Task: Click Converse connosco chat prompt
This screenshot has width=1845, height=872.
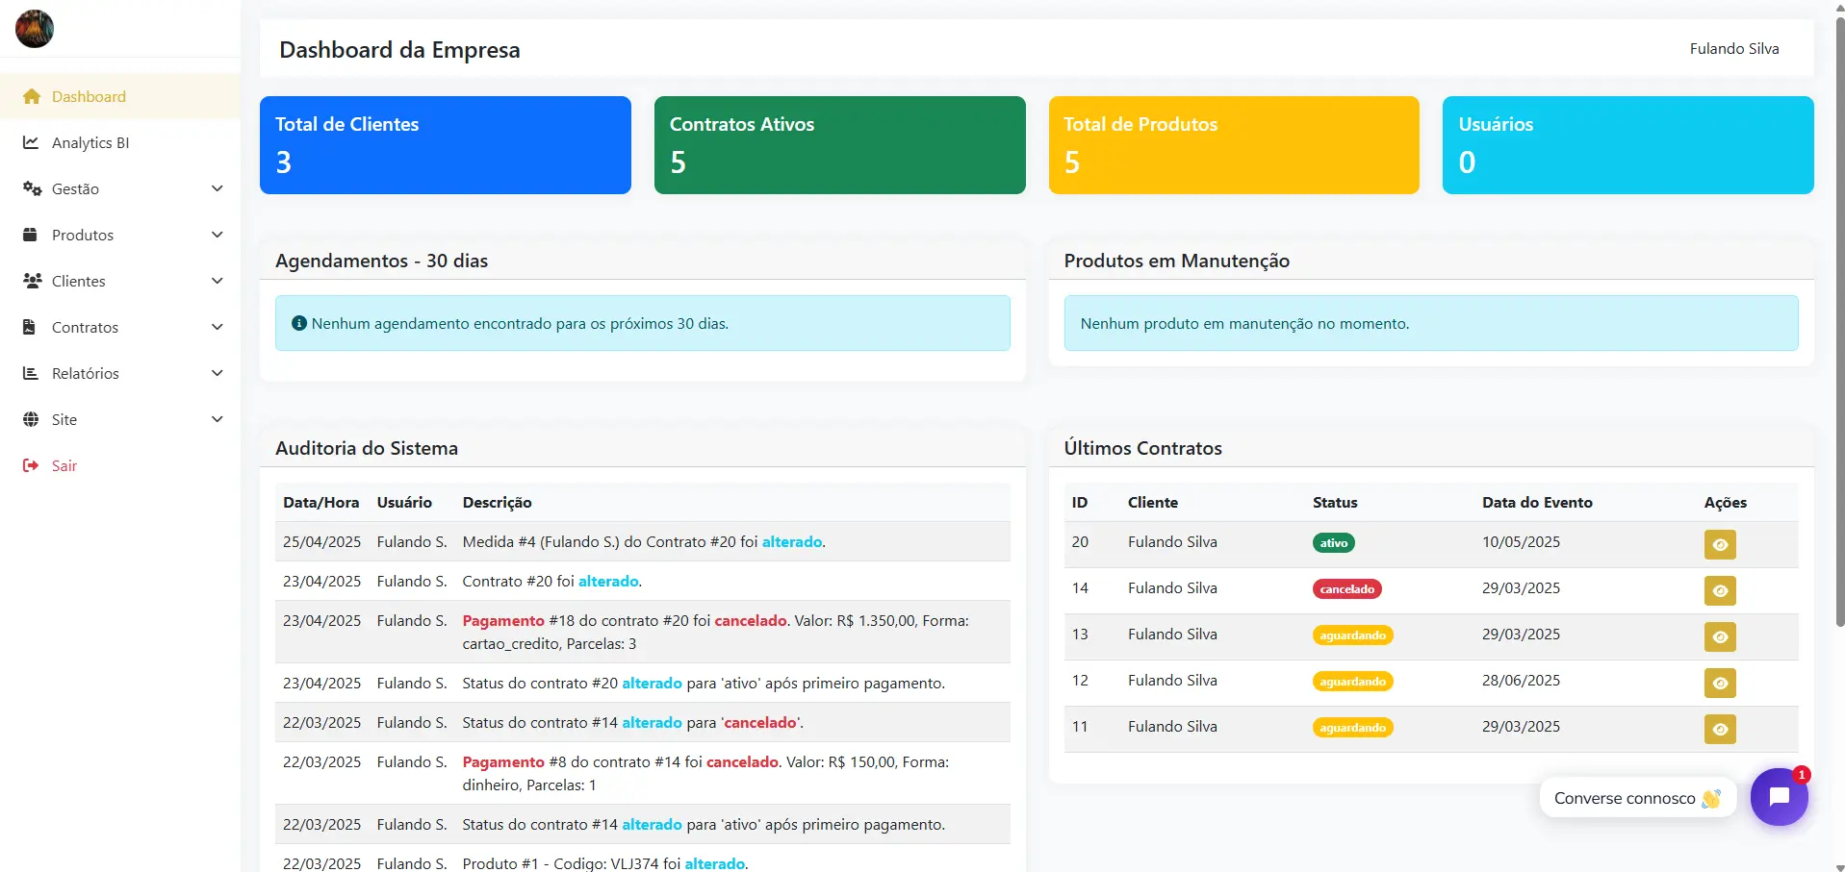Action: (1638, 798)
